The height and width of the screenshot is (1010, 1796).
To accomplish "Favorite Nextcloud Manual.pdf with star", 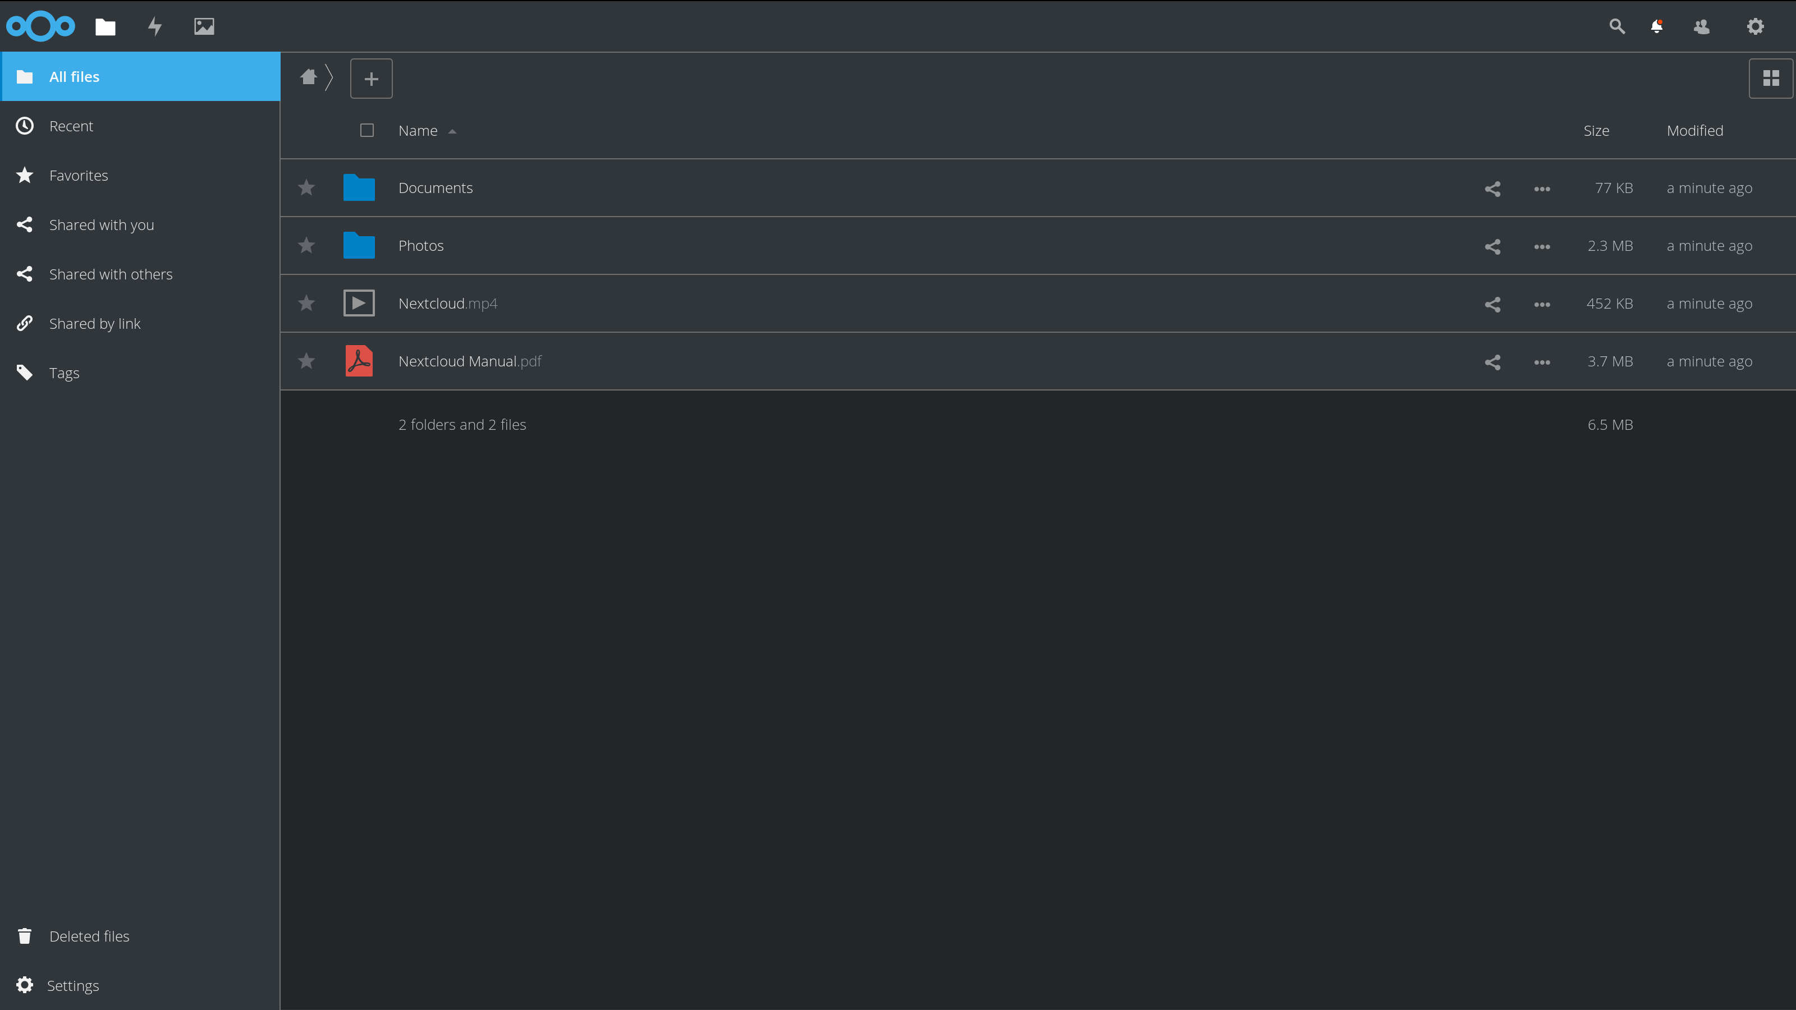I will [x=307, y=361].
